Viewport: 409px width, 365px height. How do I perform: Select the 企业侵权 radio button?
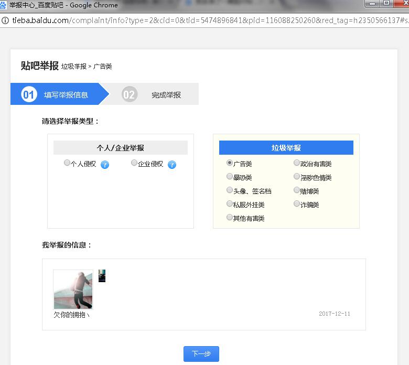[134, 163]
